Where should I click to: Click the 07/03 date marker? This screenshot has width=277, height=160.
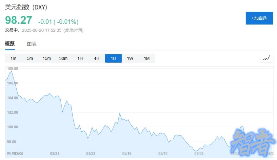199,153
